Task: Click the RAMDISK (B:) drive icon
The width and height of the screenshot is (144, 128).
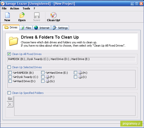Action: coord(15,72)
